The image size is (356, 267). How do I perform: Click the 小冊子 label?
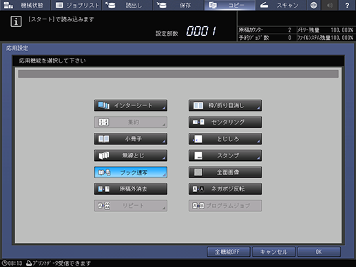click(134, 139)
